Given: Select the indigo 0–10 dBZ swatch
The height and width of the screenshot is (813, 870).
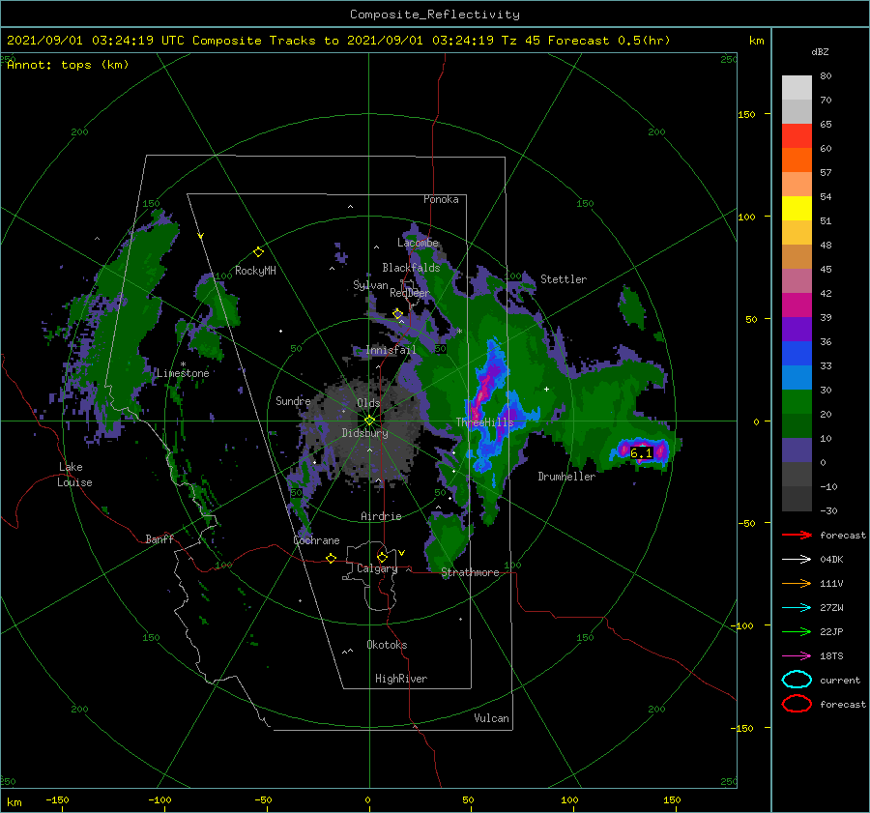Looking at the screenshot, I should (797, 450).
